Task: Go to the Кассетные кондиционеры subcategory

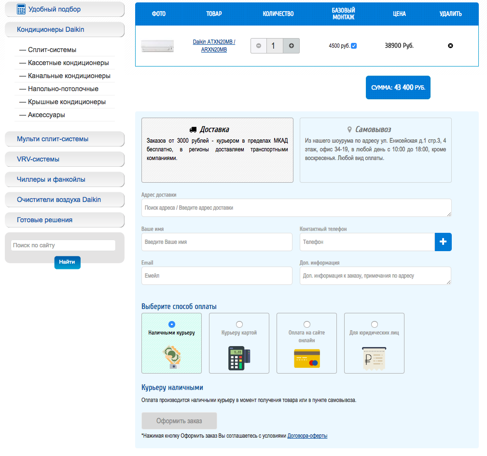Action: pyautogui.click(x=69, y=63)
